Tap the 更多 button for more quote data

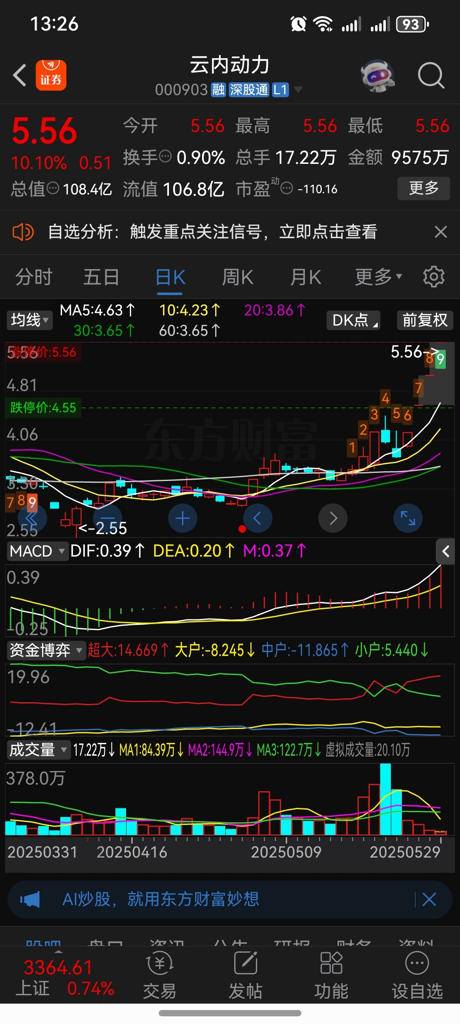click(424, 188)
